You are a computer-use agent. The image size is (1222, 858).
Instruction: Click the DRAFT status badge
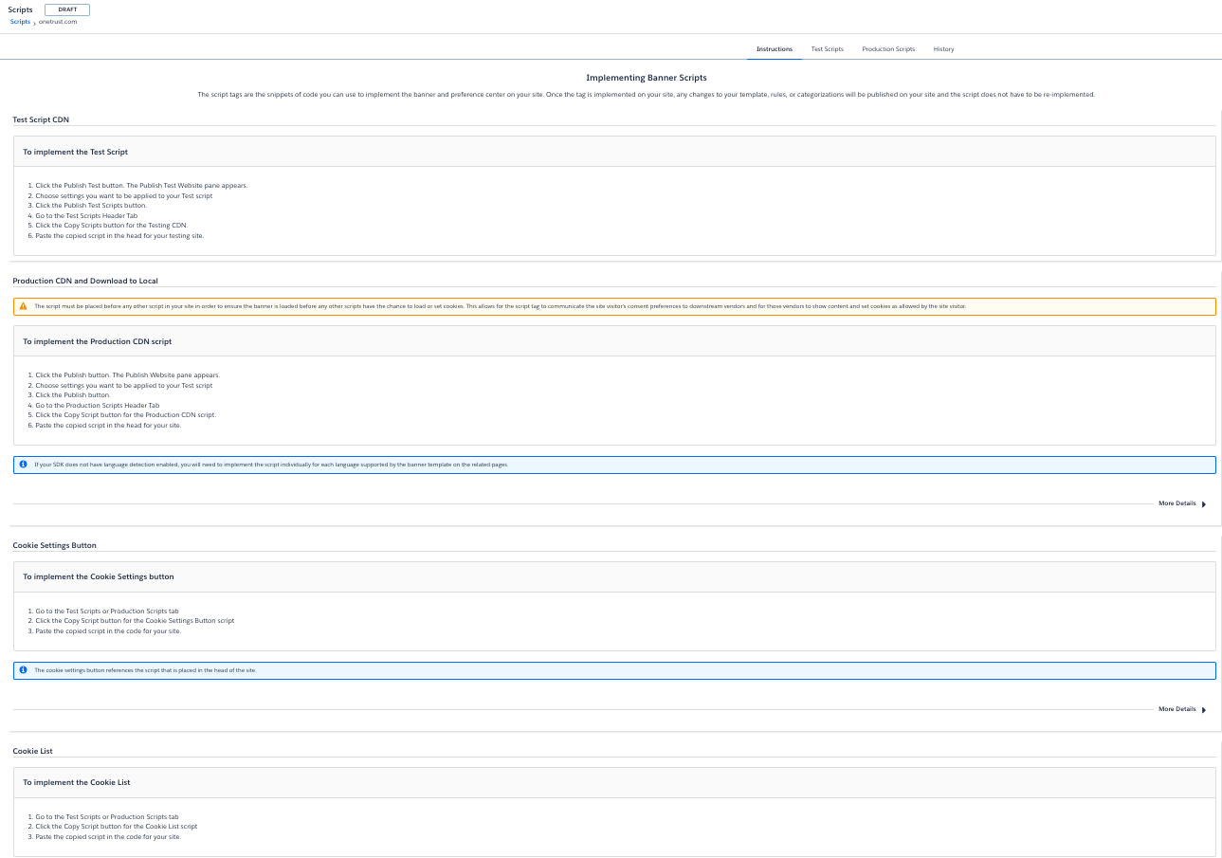[67, 9]
